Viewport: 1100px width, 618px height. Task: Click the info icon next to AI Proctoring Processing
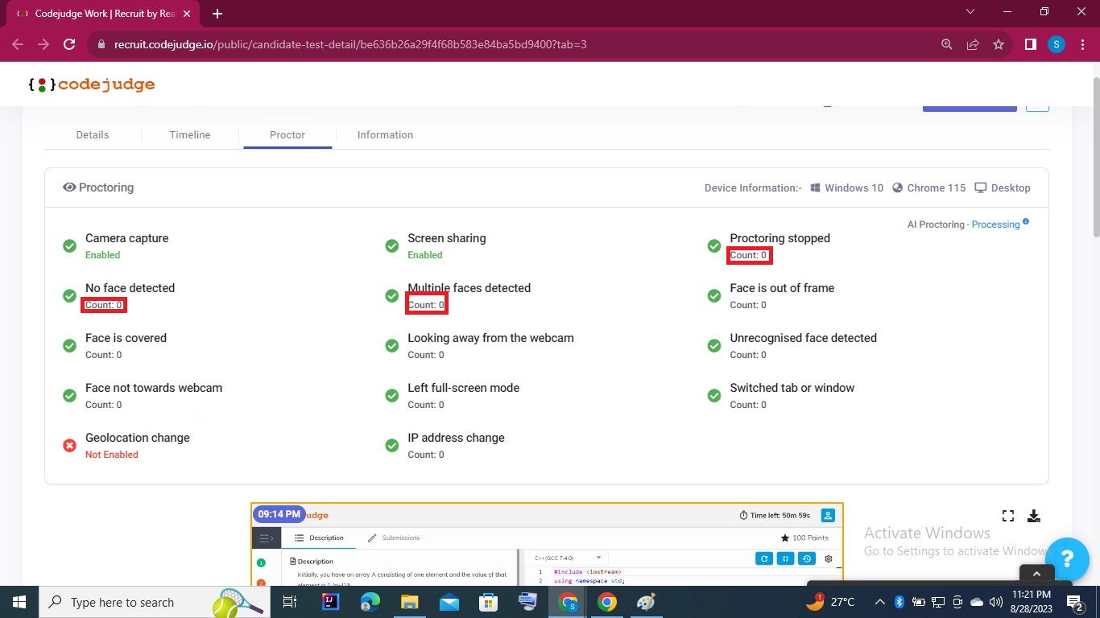(x=1024, y=220)
